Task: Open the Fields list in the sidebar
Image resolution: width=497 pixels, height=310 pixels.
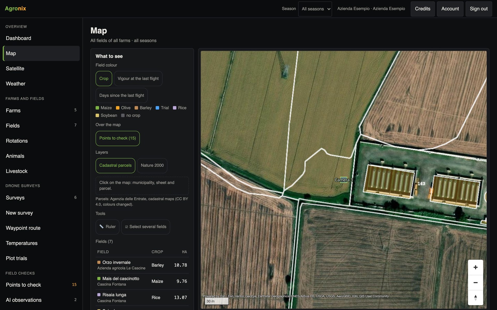Action: (41, 126)
